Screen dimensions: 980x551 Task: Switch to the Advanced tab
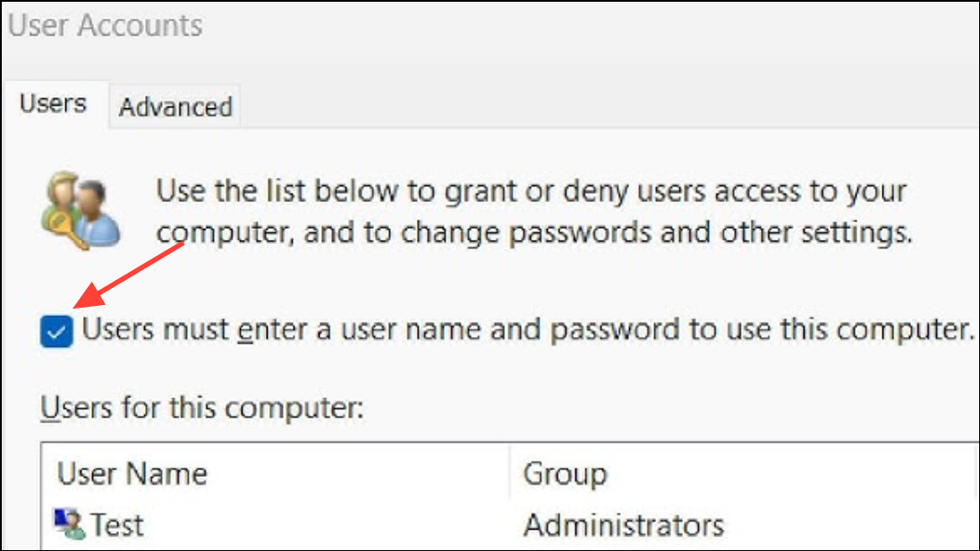pos(175,106)
